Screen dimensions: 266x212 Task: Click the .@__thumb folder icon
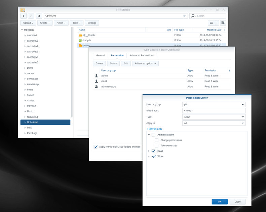pos(80,35)
